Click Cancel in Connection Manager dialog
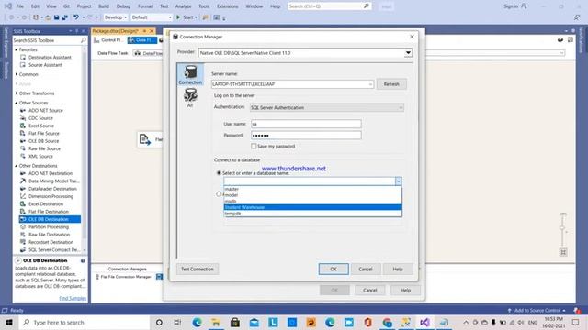Image resolution: width=588 pixels, height=330 pixels. pyautogui.click(x=366, y=269)
